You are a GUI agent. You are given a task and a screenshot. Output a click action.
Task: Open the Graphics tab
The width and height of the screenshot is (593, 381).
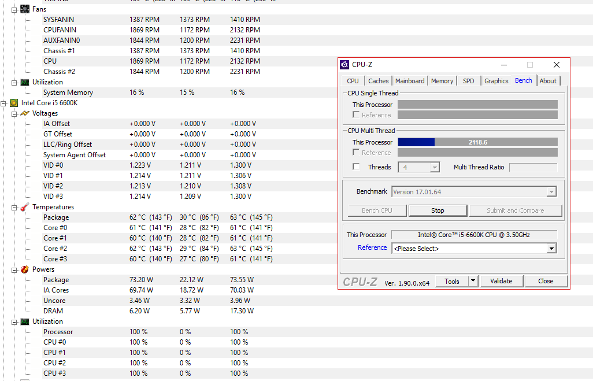pos(496,81)
